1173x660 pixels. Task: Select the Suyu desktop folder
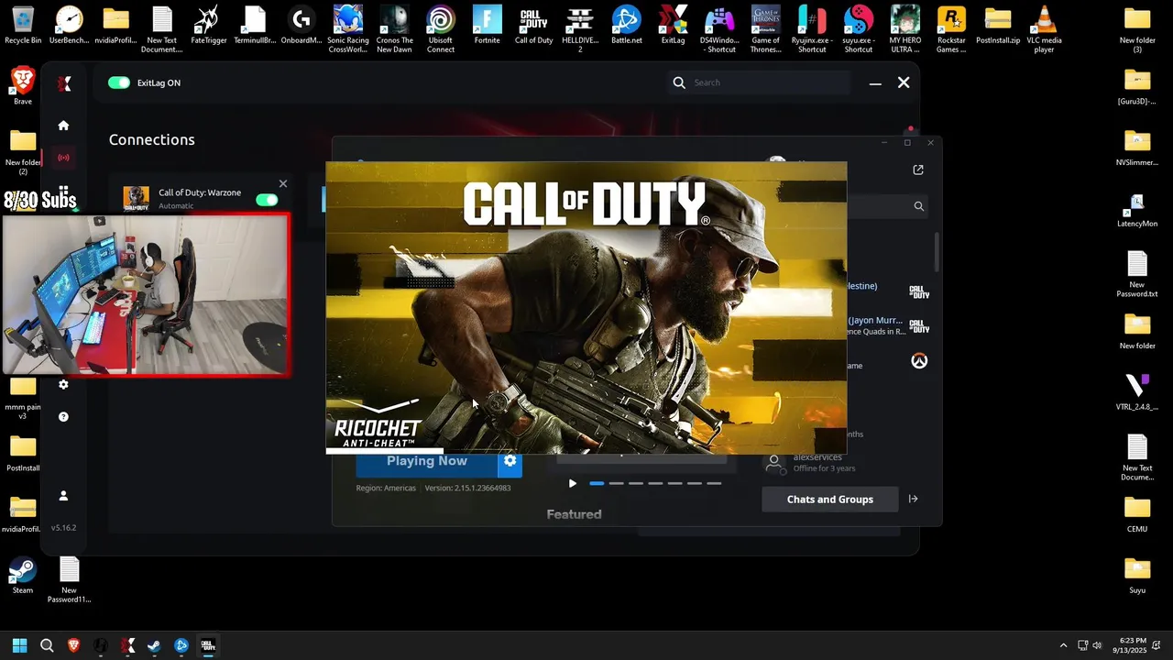[1137, 576]
